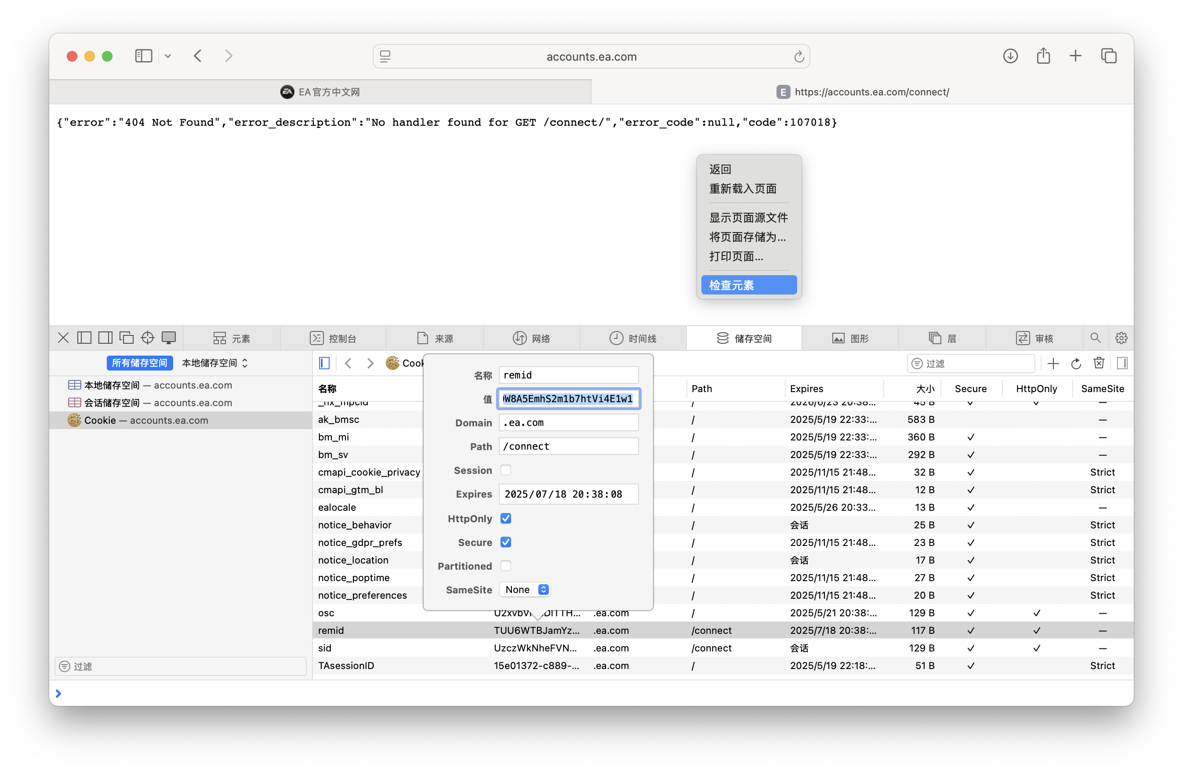The width and height of the screenshot is (1183, 771).
Task: Click 检查元素 in the context menu
Action: [748, 285]
